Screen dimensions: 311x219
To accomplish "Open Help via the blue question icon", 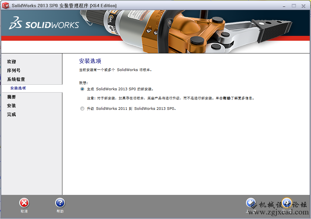I will 60,203.
